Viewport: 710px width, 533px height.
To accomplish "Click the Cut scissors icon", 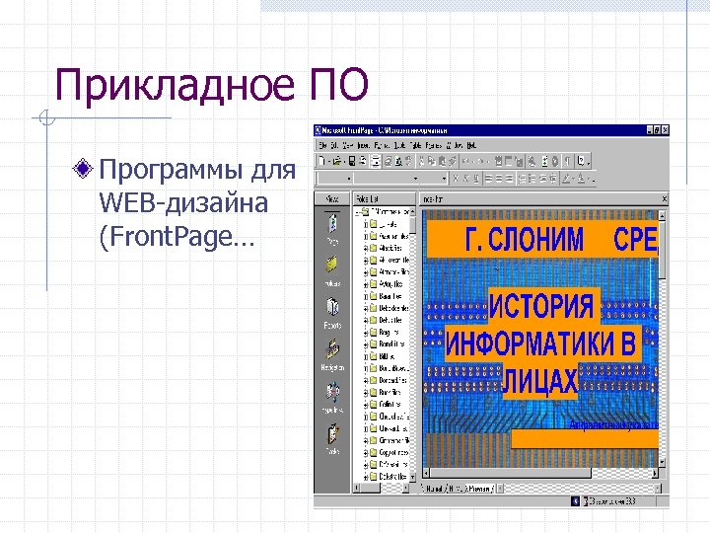I will click(x=422, y=161).
